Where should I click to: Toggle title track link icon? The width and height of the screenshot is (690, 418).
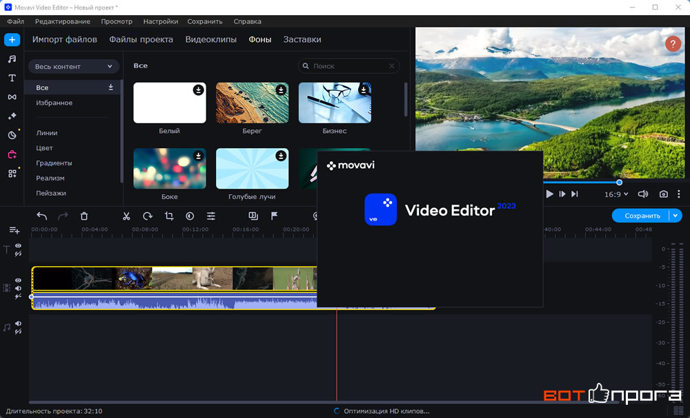coord(18,254)
